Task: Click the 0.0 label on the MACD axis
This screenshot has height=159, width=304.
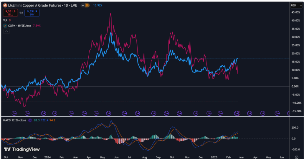Action: tap(294, 139)
